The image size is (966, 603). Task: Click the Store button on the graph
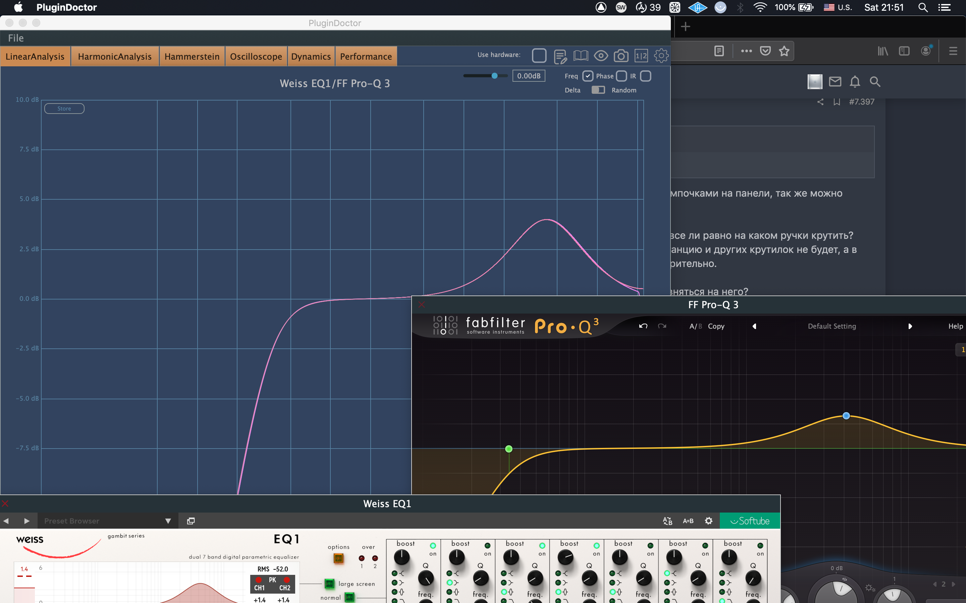(64, 109)
